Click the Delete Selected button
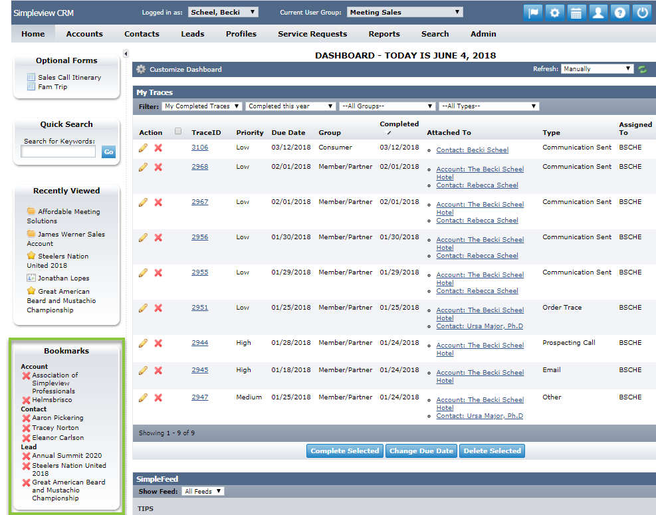Image resolution: width=656 pixels, height=515 pixels. pyautogui.click(x=492, y=451)
